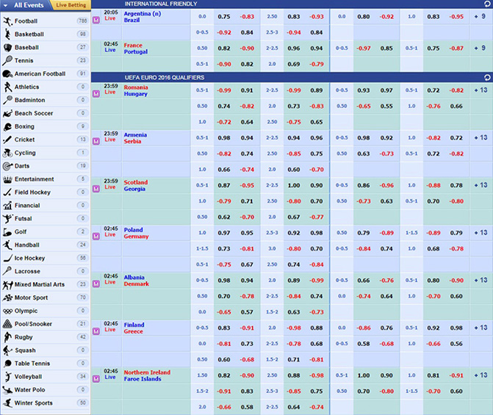The width and height of the screenshot is (493, 415).
Task: Pick the 0.75 handicap odds for Argentina
Action: coord(224,17)
